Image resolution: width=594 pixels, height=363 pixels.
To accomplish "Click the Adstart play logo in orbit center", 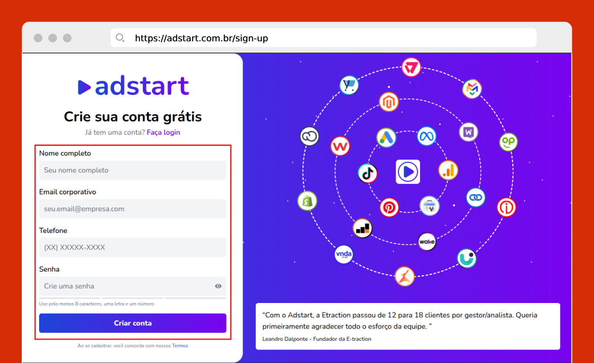I will (x=408, y=172).
